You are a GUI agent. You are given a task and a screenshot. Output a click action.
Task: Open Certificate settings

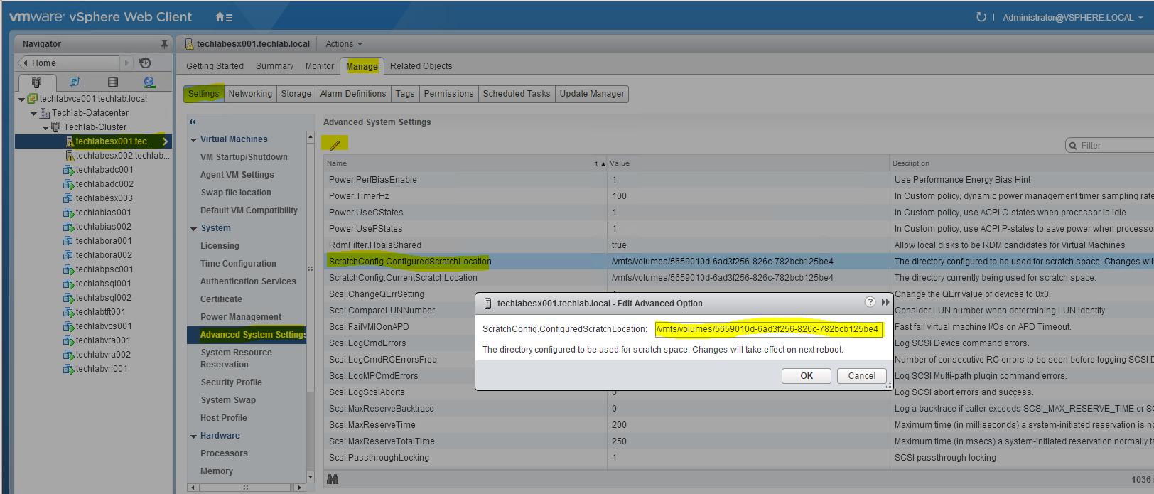pos(221,299)
